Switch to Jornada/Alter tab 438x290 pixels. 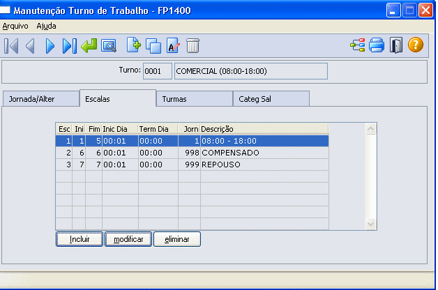coord(40,99)
